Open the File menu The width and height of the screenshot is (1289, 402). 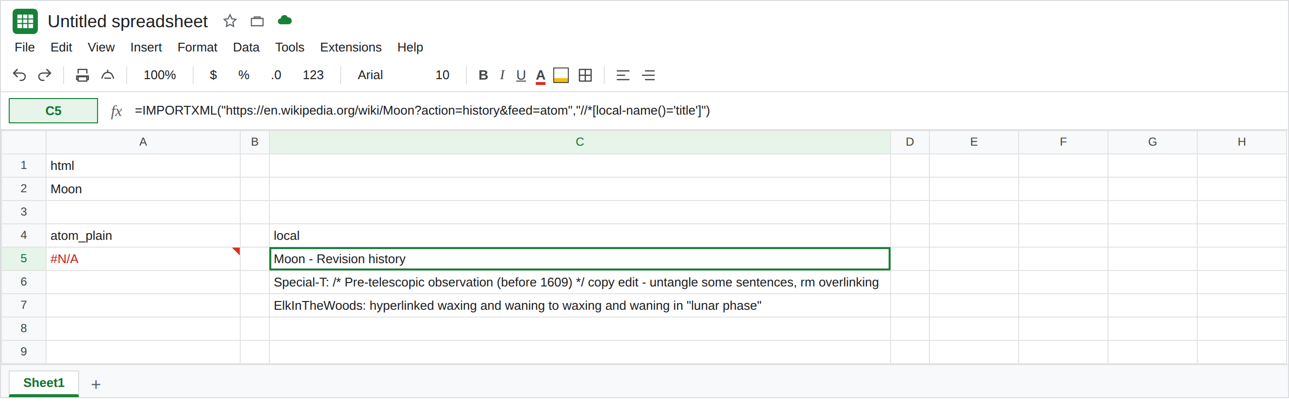[25, 47]
